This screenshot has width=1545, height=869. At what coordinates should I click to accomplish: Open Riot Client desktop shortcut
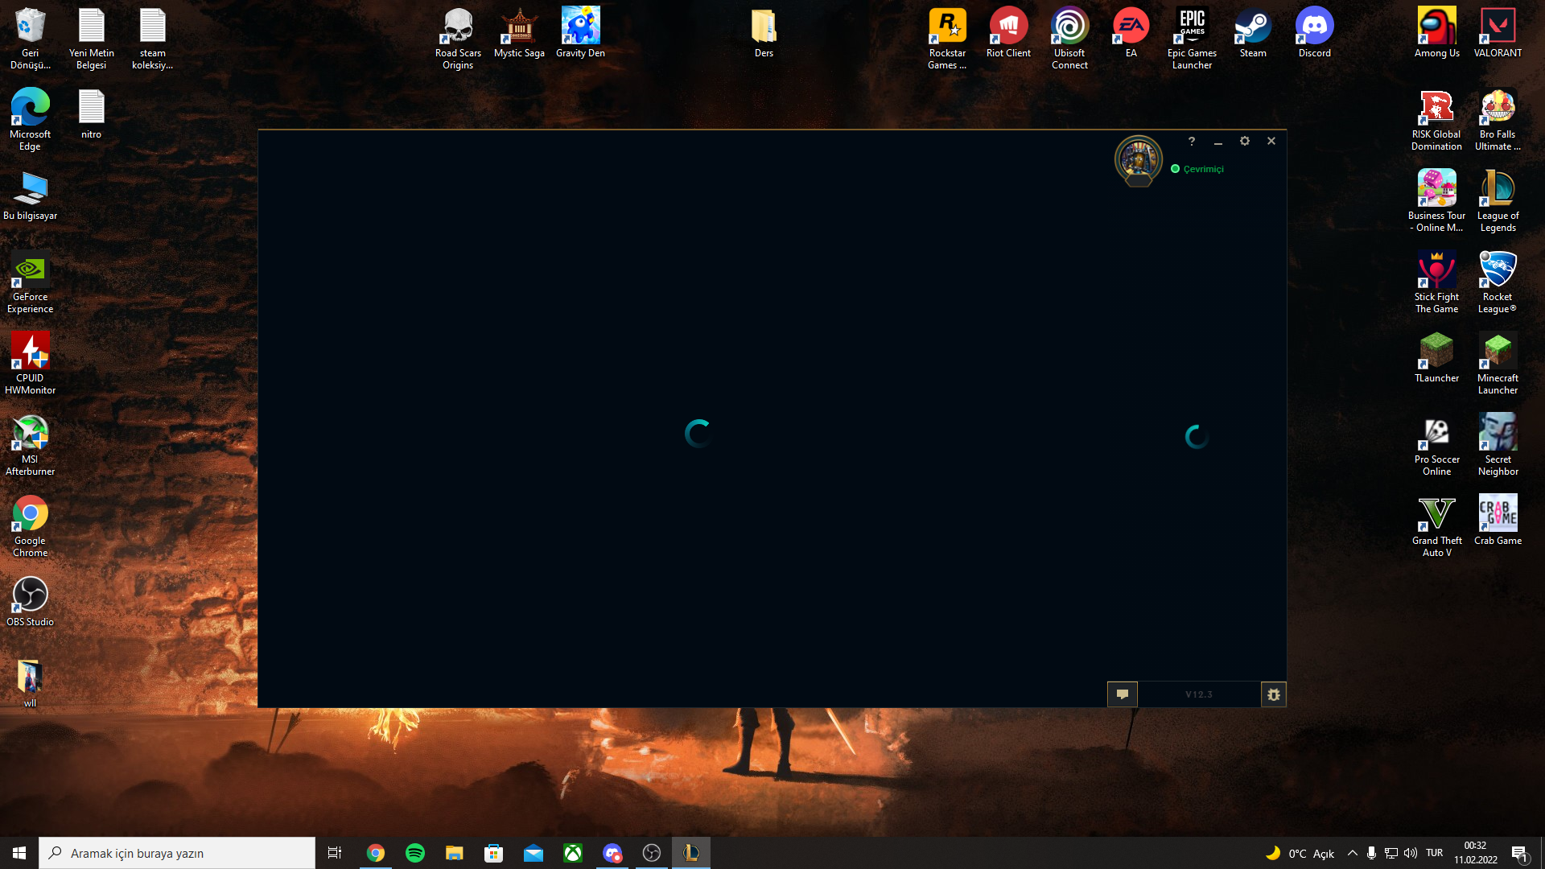click(x=1008, y=34)
